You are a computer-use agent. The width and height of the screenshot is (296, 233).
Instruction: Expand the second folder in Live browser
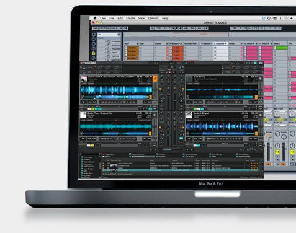(106, 45)
